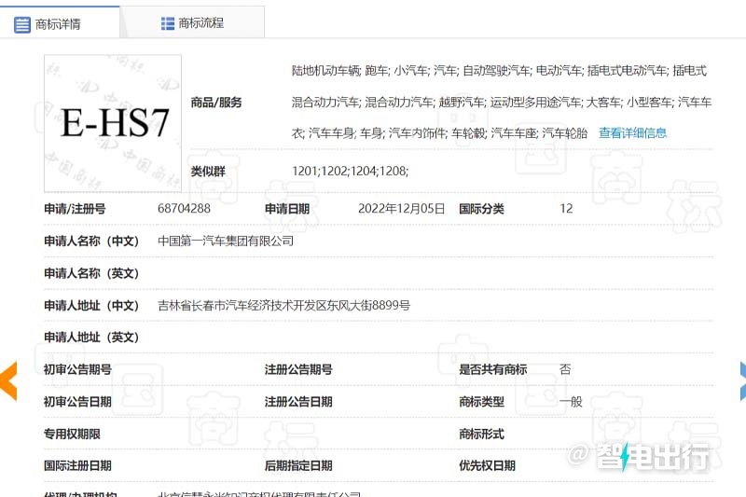Click the 优先权日期 label
Screen dimensions: 746x497
pyautogui.click(x=487, y=465)
